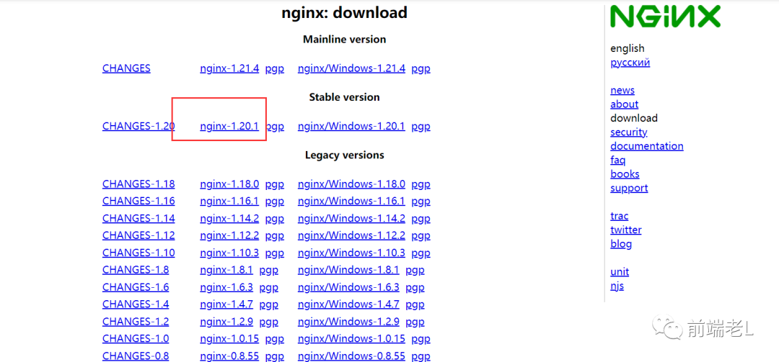Download nginx/Windows-1.8.1

(348, 270)
